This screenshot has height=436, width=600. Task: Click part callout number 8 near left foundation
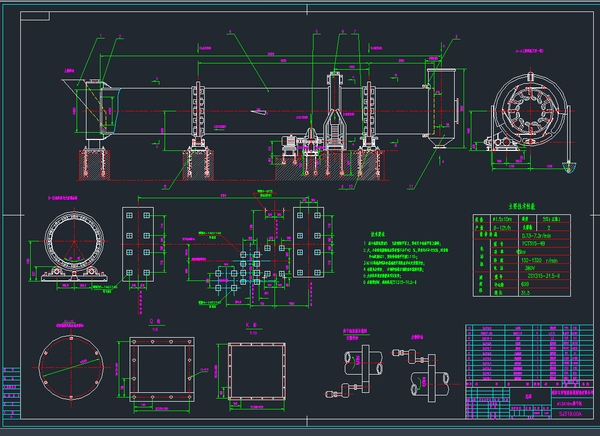click(166, 186)
